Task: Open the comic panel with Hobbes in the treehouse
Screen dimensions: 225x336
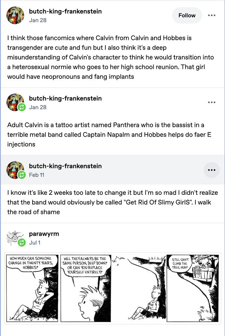Action: click(x=193, y=288)
